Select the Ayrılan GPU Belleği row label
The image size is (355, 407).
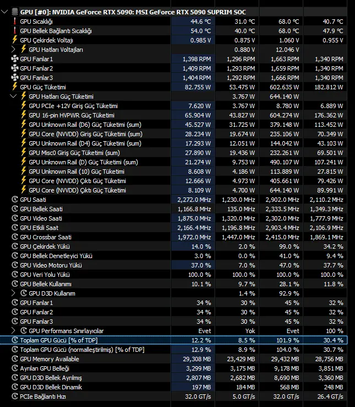[x=45, y=368]
